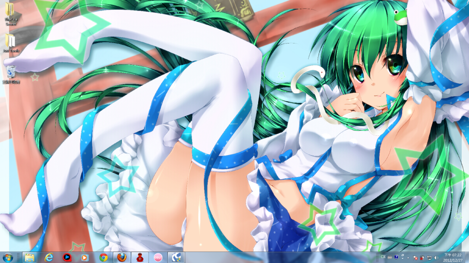Open Google Chrome from the taskbar
This screenshot has width=469, height=263.
coord(104,258)
